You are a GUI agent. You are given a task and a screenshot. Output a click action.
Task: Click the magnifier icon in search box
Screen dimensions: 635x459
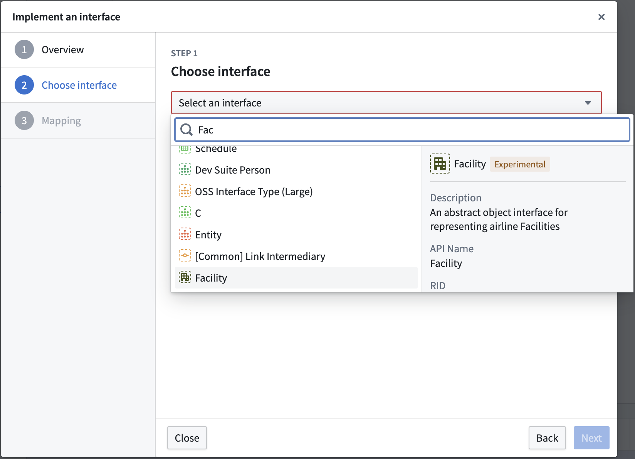(x=186, y=130)
